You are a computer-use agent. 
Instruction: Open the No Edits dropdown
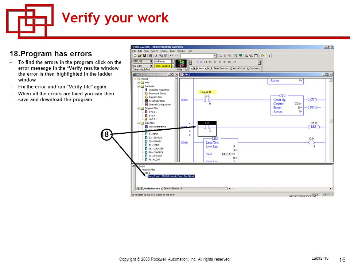[152, 66]
